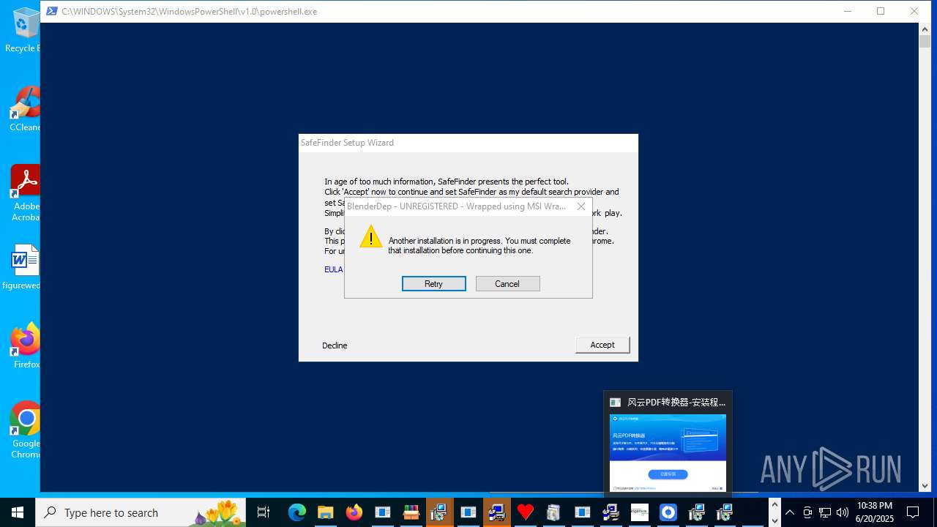Open File Explorer from the taskbar
The height and width of the screenshot is (527, 937).
pos(326,512)
